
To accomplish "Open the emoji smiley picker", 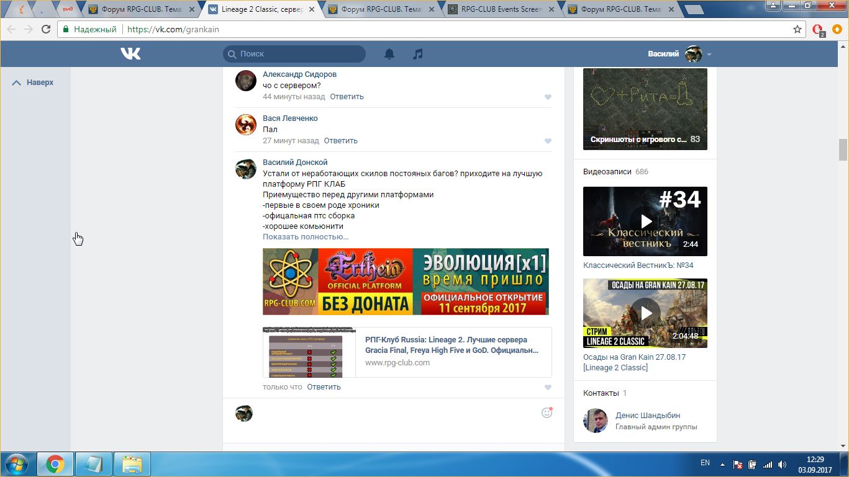I will [547, 412].
